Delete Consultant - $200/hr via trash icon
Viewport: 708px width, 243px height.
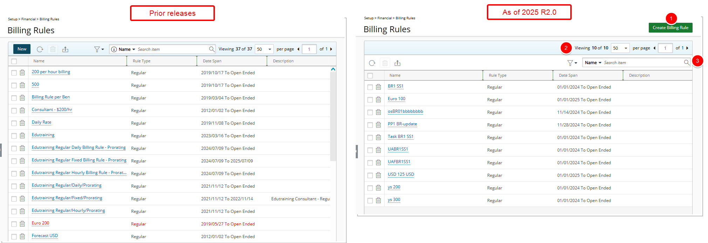coord(22,110)
